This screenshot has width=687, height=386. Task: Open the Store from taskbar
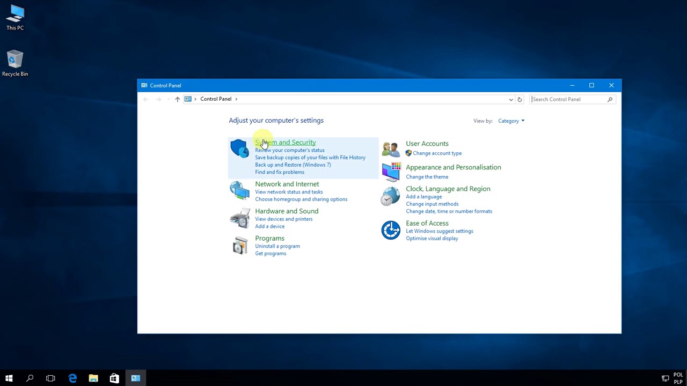[114, 378]
